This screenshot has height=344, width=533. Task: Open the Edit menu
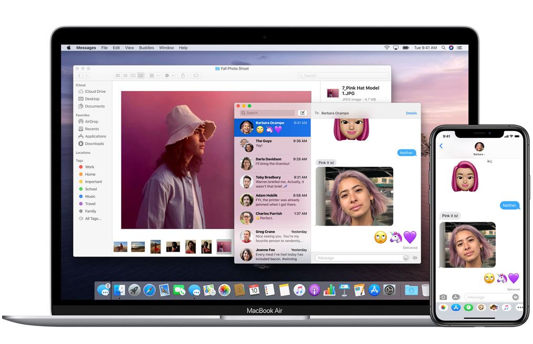(116, 48)
